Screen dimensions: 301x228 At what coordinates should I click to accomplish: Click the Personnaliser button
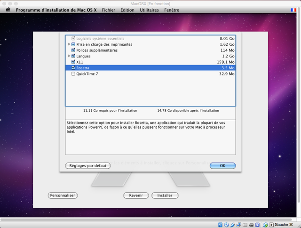click(x=63, y=195)
